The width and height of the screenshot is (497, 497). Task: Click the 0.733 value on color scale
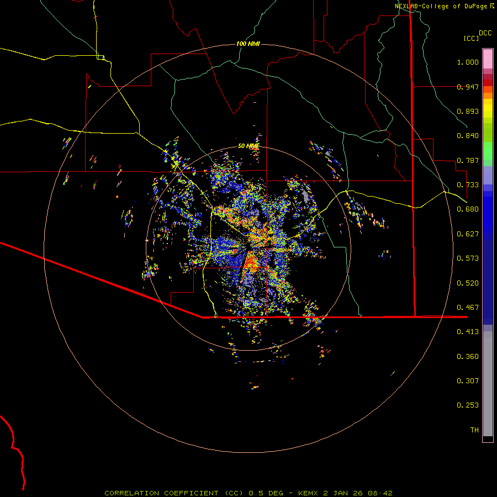click(x=468, y=185)
